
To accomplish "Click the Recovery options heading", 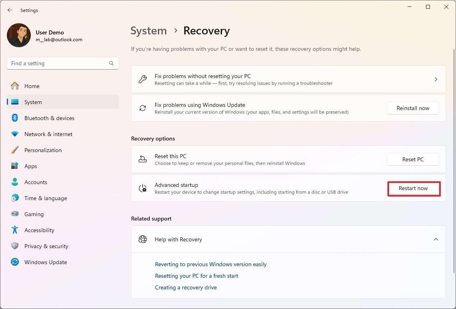I will pos(153,138).
